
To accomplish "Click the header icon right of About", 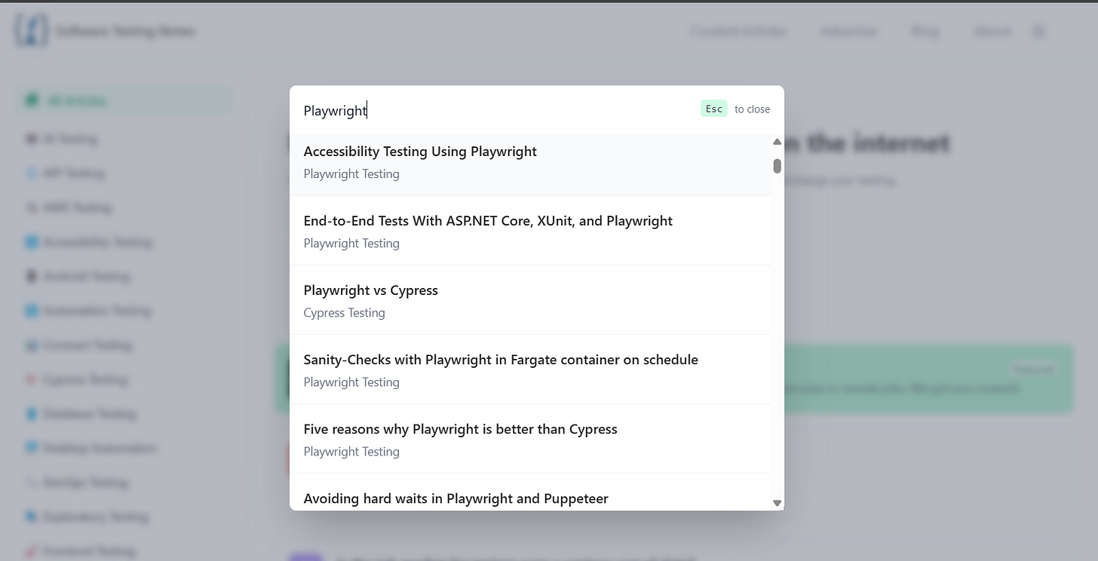I will coord(1039,32).
